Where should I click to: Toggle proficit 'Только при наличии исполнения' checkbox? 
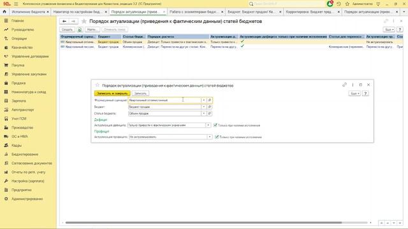[217, 137]
